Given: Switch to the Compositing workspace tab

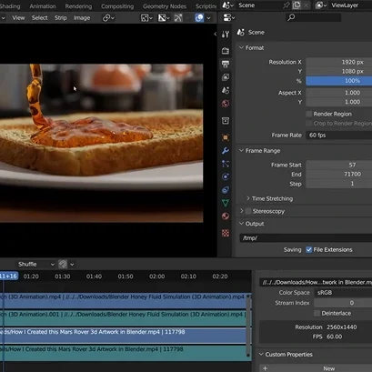Looking at the screenshot, I should click(x=117, y=6).
